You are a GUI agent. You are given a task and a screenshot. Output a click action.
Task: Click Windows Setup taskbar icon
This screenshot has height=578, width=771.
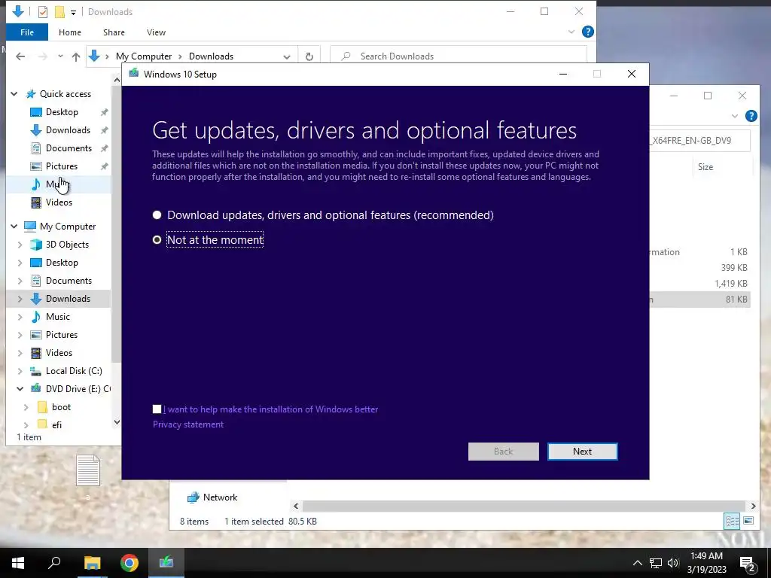click(166, 563)
